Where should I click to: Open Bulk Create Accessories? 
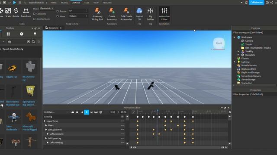[126, 14]
